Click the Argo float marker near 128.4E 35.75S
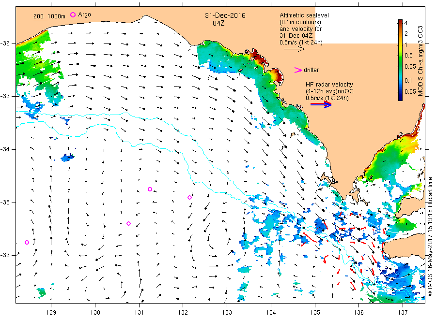The width and height of the screenshot is (436, 319). pyautogui.click(x=27, y=243)
